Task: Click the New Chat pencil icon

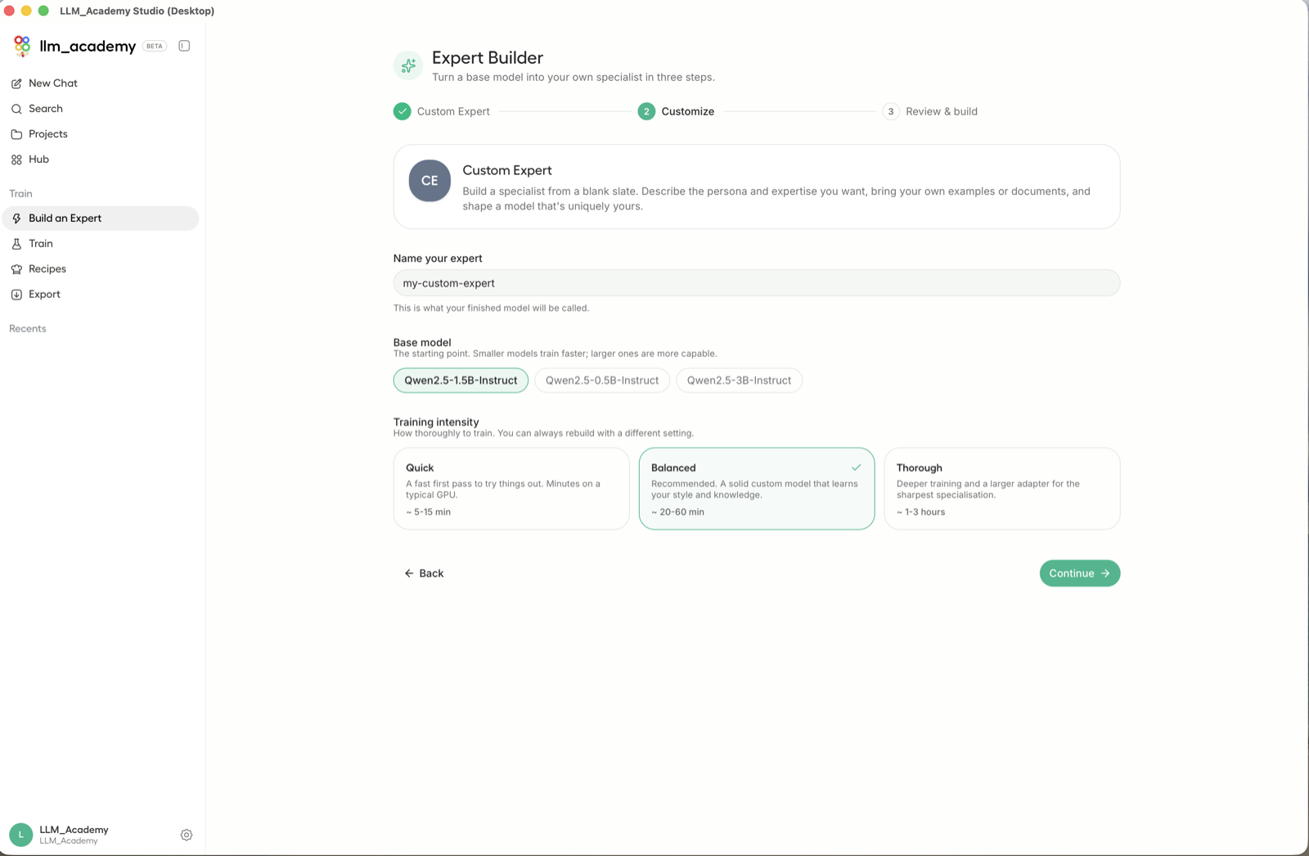Action: (16, 83)
